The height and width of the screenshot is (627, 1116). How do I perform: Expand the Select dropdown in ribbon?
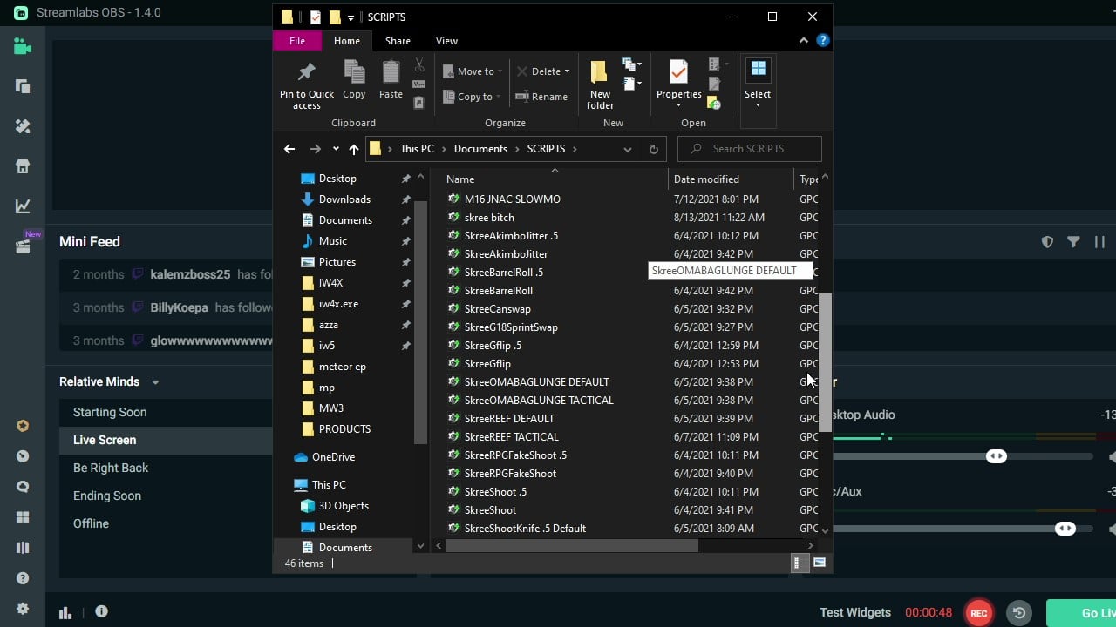(758, 105)
